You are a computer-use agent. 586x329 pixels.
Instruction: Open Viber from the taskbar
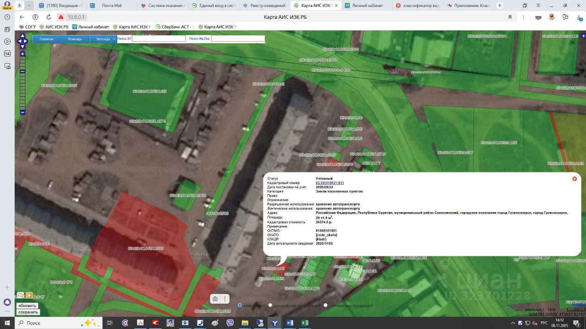pos(230,323)
